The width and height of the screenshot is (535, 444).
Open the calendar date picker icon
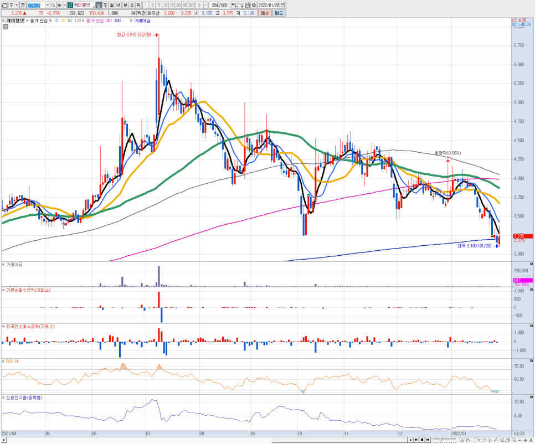[282, 5]
